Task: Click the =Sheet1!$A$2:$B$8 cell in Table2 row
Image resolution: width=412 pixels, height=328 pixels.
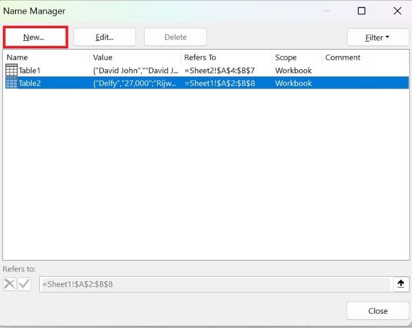Action: tap(220, 83)
